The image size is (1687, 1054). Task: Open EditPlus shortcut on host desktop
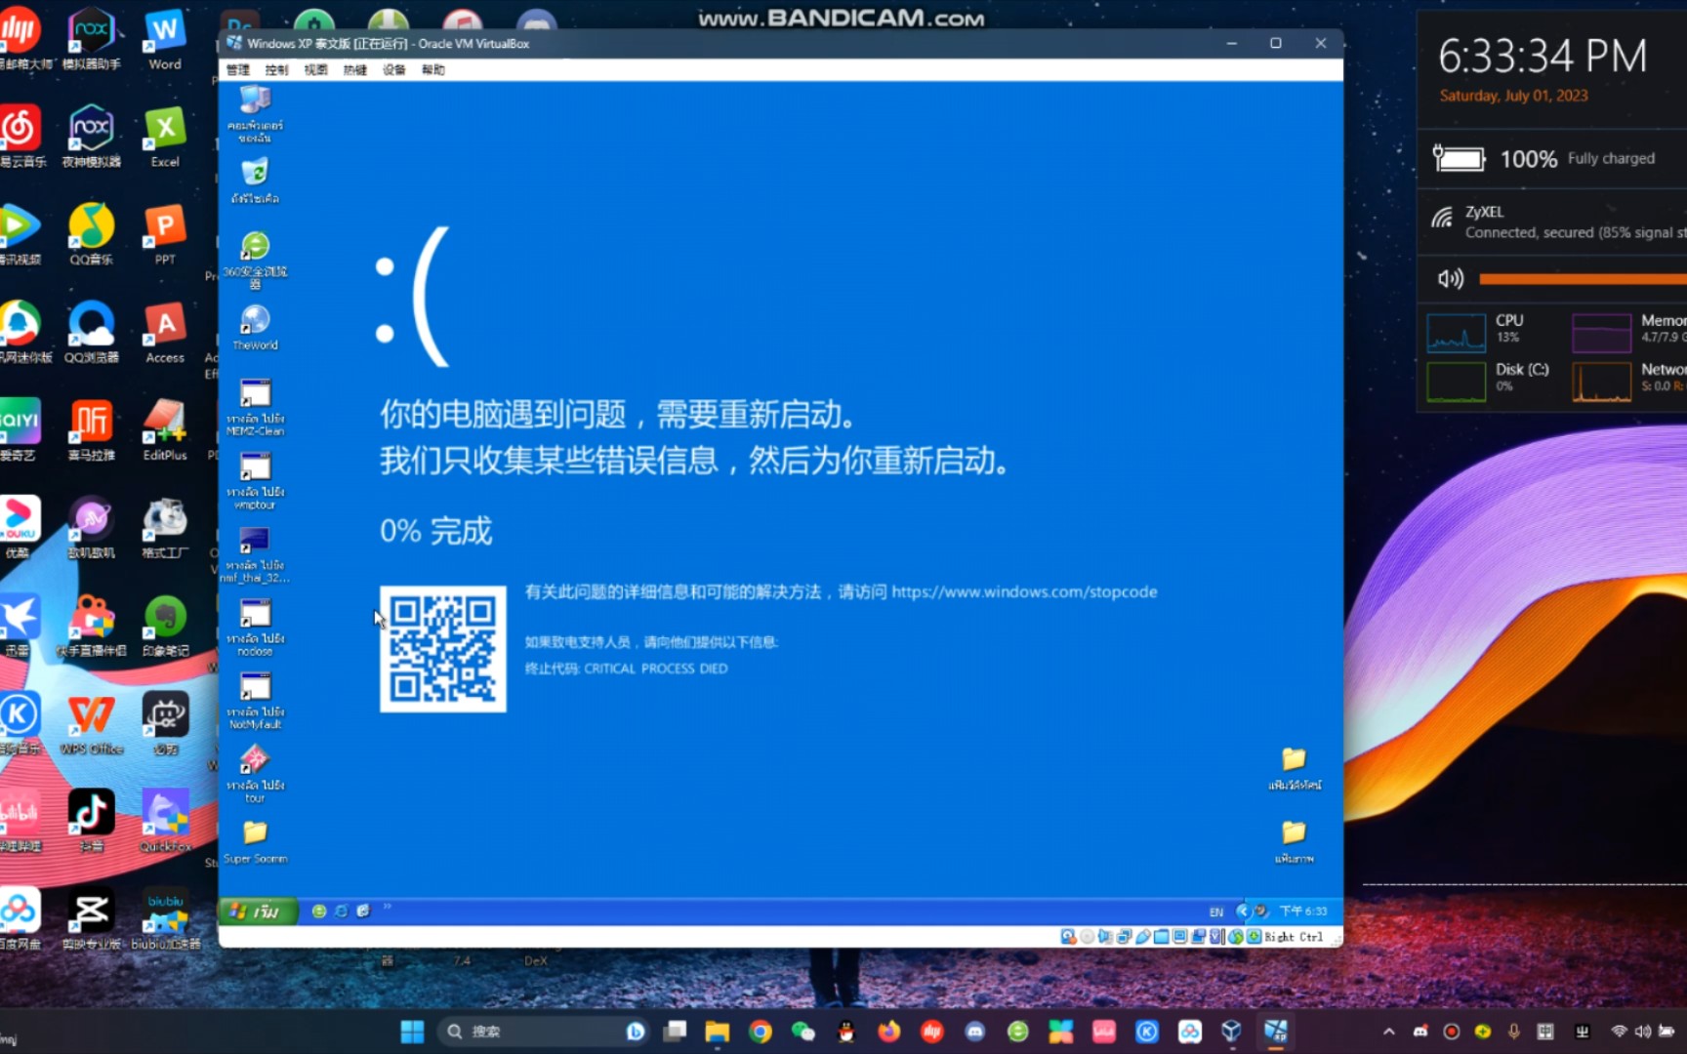(x=165, y=430)
